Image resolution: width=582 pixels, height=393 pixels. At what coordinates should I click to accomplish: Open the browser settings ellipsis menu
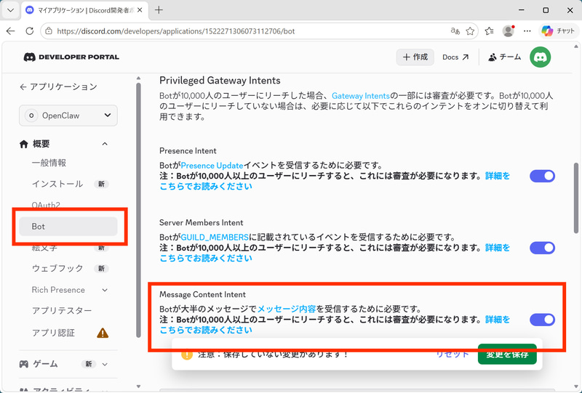point(527,31)
